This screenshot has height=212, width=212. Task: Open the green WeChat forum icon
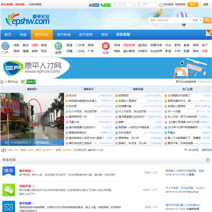point(9,190)
